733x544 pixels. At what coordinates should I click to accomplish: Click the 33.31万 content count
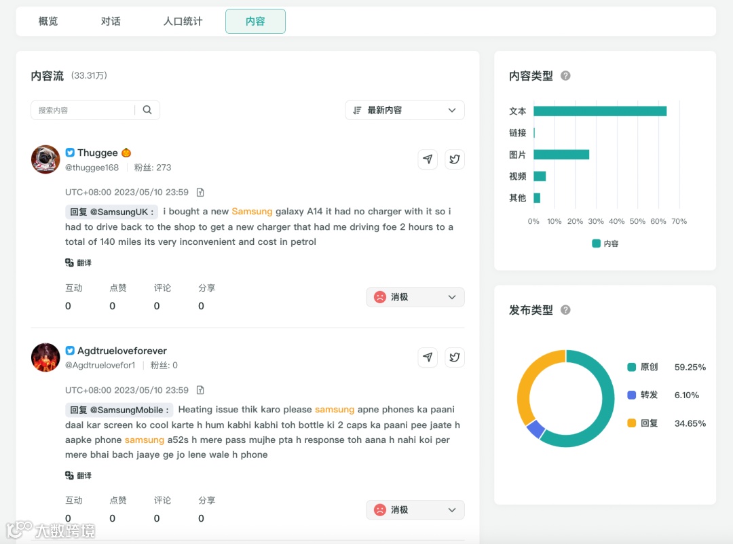(89, 75)
